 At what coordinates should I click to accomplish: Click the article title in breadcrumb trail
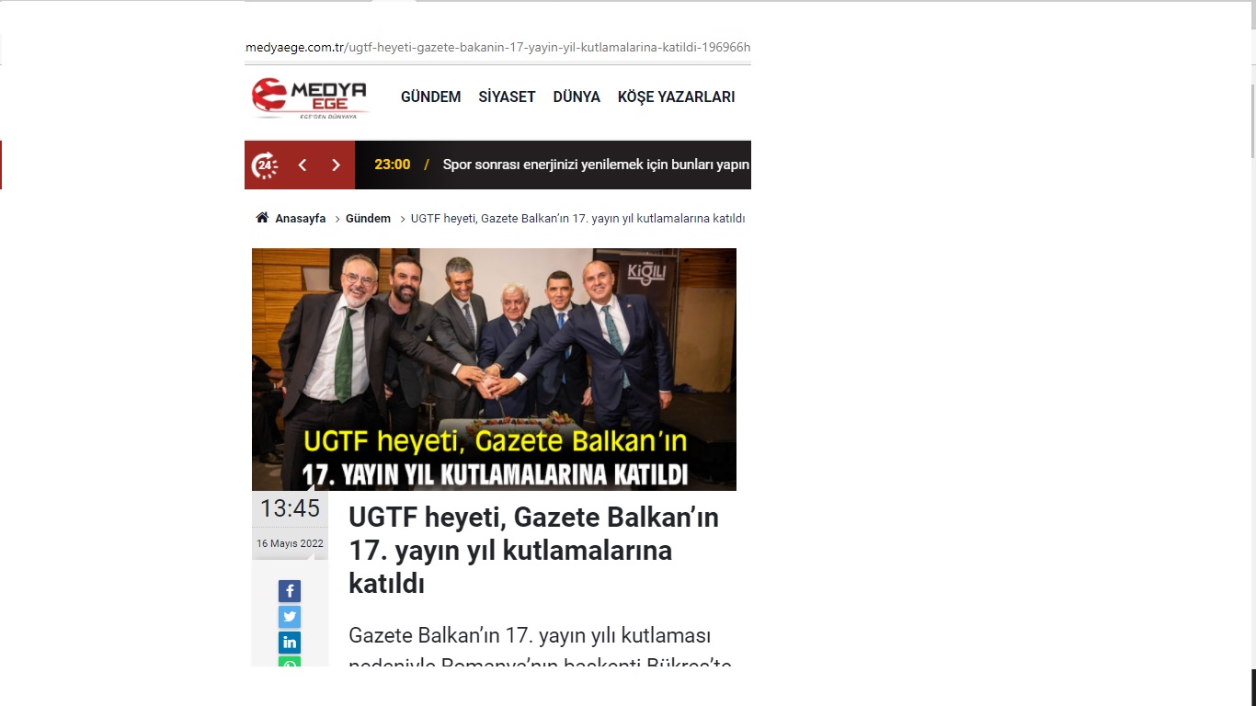click(577, 219)
